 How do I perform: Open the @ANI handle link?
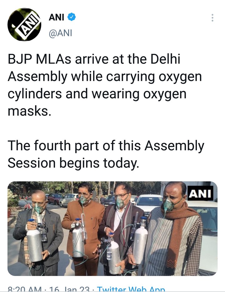(60, 33)
